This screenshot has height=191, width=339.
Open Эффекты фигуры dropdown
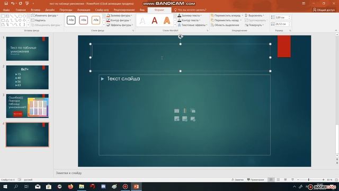(x=120, y=25)
